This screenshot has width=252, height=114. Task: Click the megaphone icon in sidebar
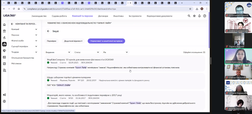point(4,95)
